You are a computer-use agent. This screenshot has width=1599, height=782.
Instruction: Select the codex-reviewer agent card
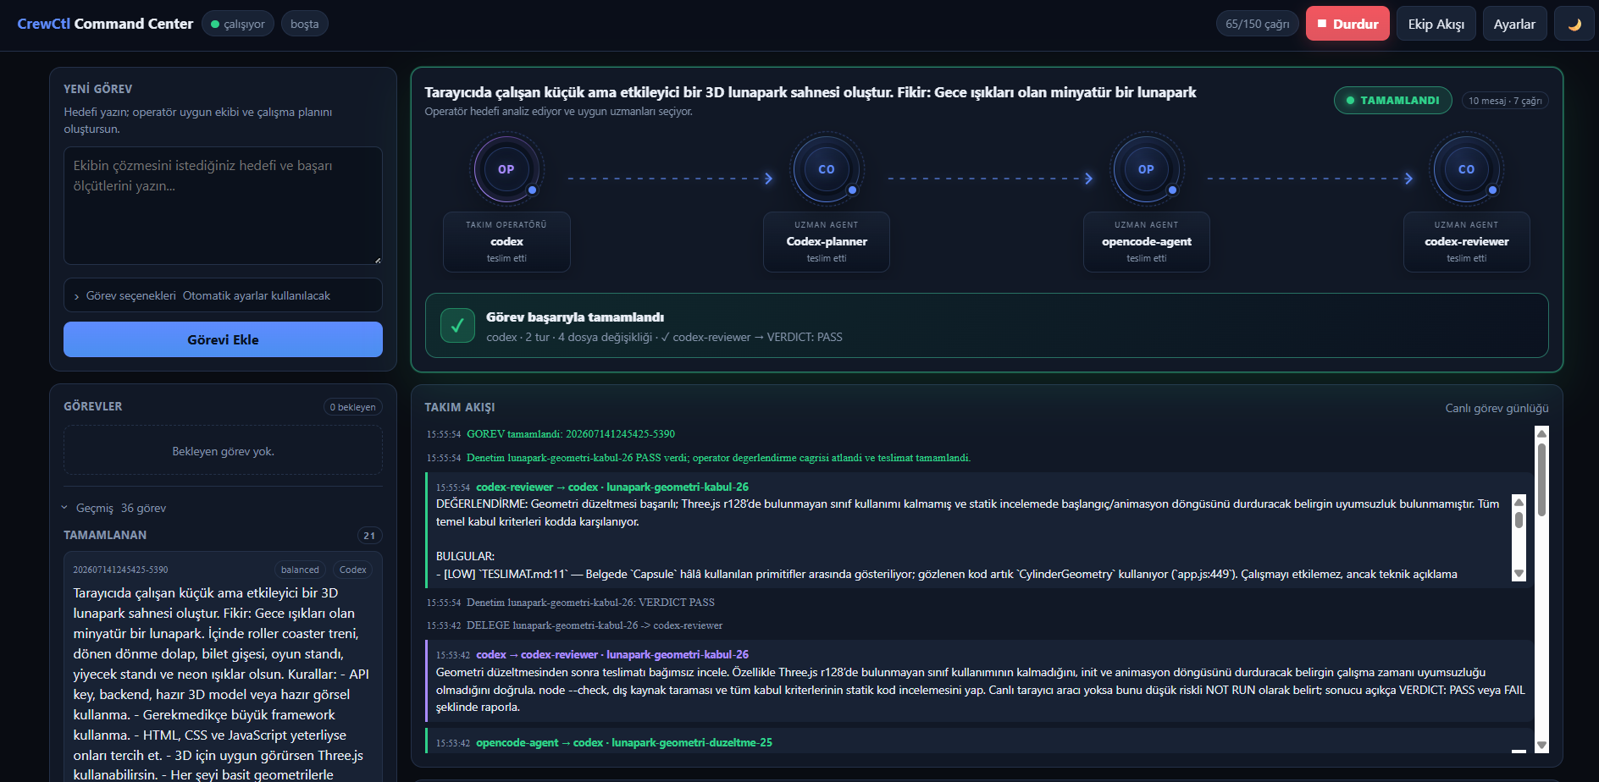coord(1466,241)
